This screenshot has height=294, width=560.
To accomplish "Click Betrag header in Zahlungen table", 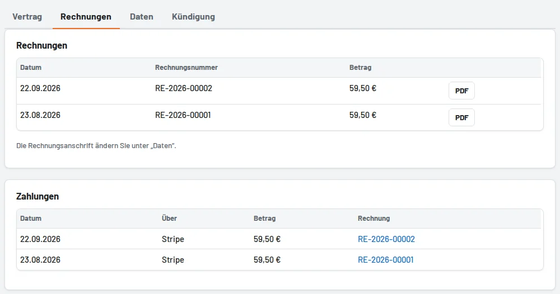I will point(265,219).
